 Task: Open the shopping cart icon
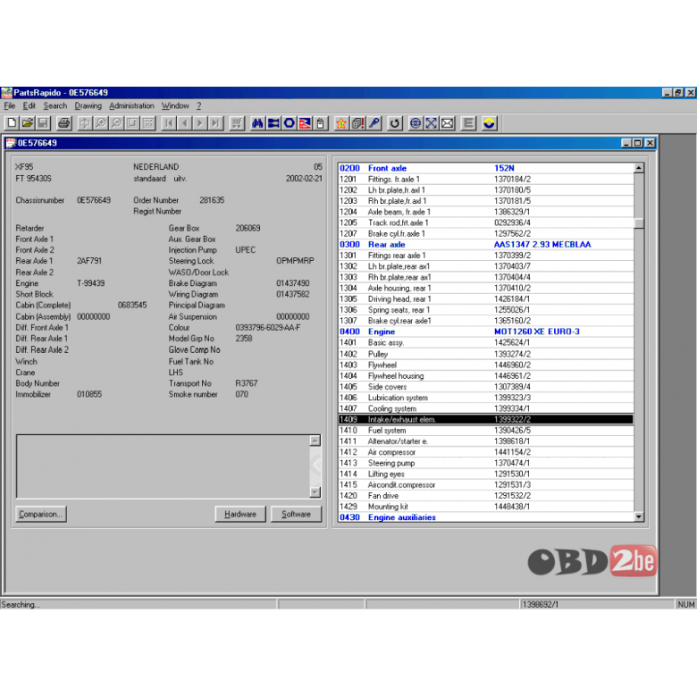[237, 123]
